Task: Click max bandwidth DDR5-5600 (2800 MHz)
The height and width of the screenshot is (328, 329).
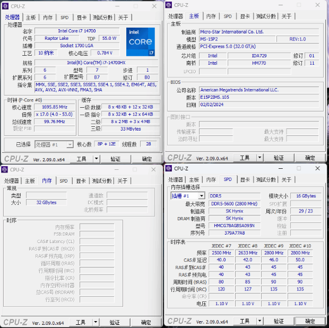Action: (x=235, y=204)
